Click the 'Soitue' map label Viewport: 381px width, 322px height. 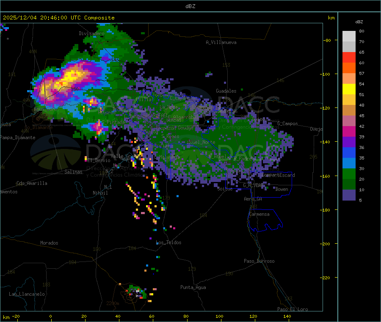[x=225, y=189]
